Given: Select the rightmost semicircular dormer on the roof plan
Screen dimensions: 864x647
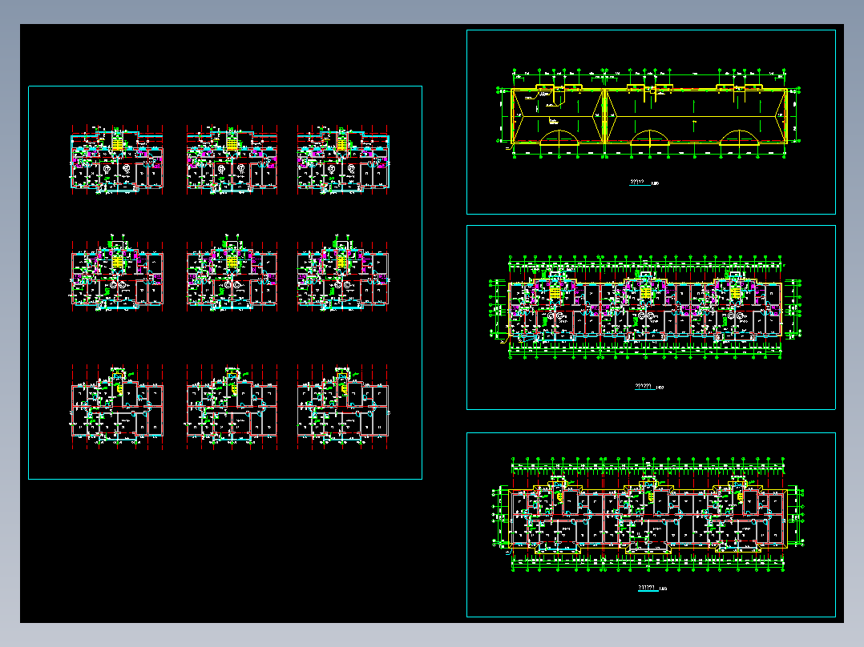Looking at the screenshot, I should click(x=740, y=138).
